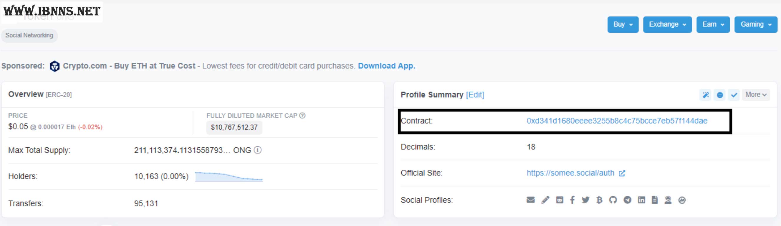Click the Edit link beside Profile Summary

coord(475,95)
